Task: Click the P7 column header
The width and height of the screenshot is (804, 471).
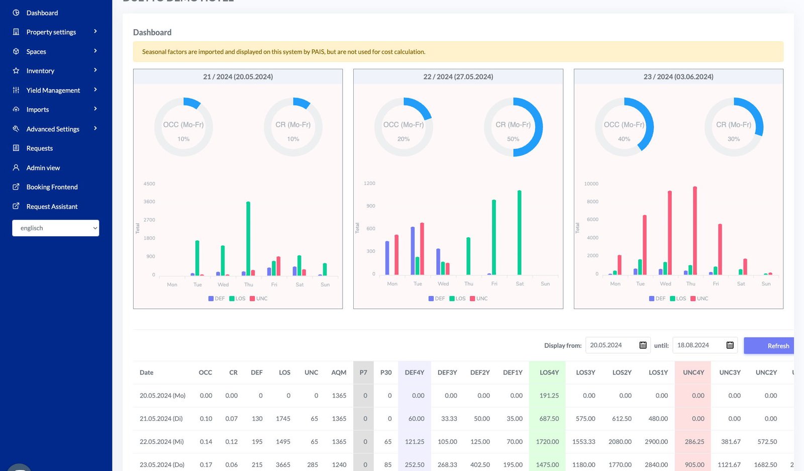Action: point(363,372)
